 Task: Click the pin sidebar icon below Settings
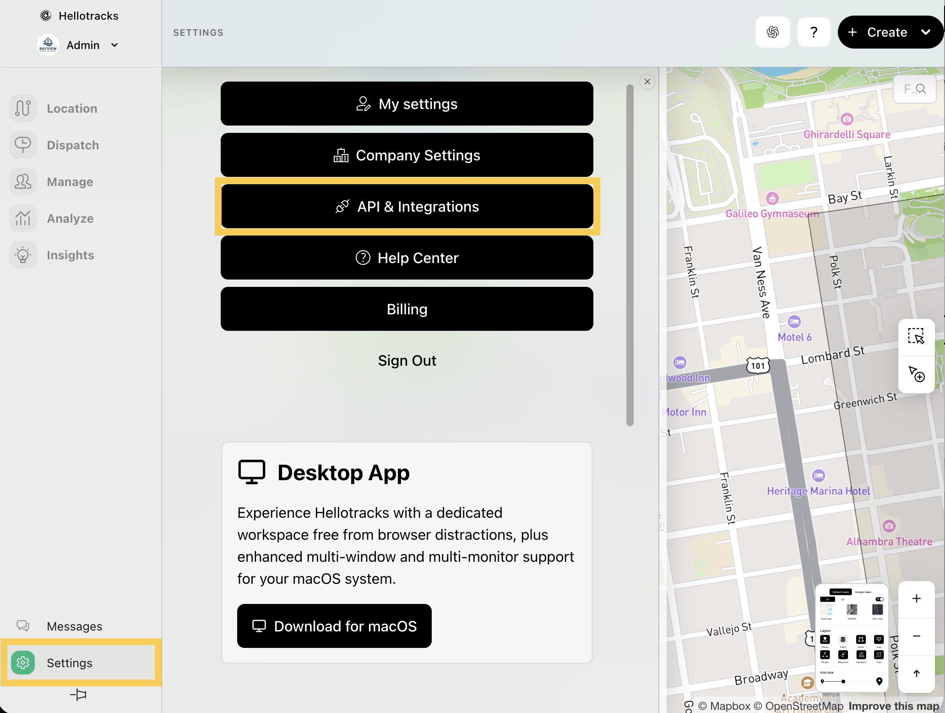78,695
